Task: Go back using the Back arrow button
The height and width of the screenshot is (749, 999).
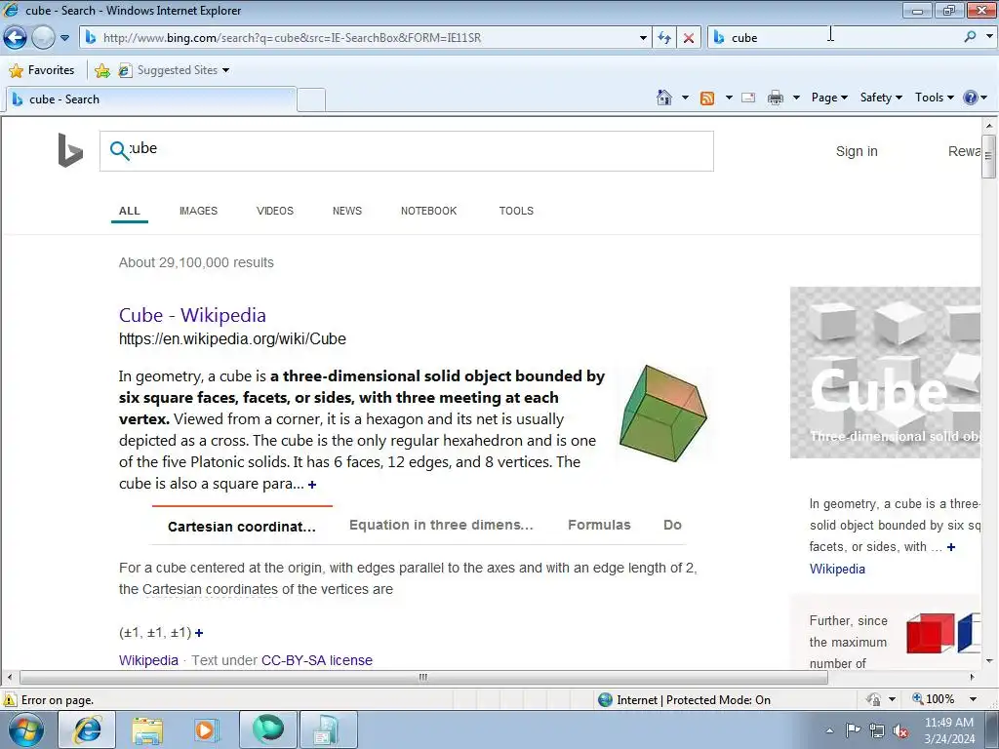Action: coord(15,38)
